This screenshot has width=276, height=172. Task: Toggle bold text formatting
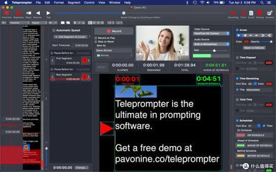(x=75, y=23)
